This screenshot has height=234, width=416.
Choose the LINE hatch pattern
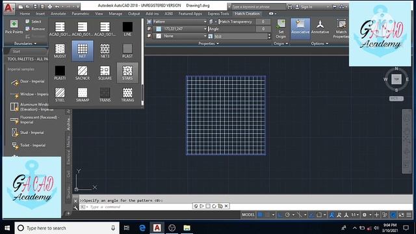coord(127,29)
